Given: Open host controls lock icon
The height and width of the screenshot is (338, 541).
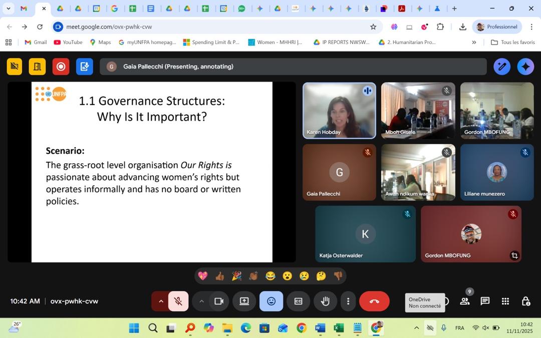Looking at the screenshot, I should pyautogui.click(x=525, y=301).
